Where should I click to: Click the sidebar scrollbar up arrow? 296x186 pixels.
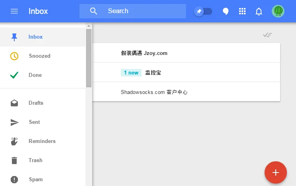[x=89, y=26]
